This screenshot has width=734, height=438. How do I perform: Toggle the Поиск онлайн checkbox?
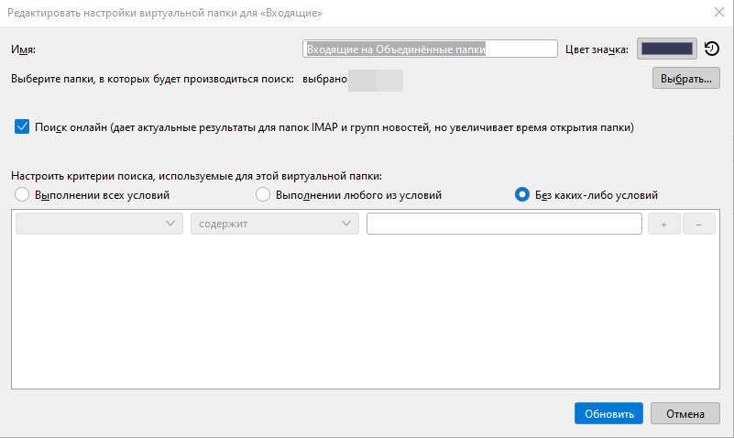pyautogui.click(x=23, y=127)
